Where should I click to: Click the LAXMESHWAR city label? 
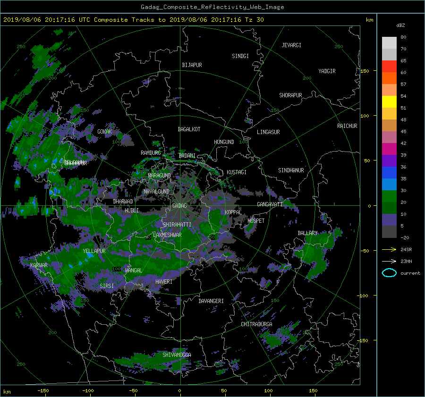[x=167, y=235]
